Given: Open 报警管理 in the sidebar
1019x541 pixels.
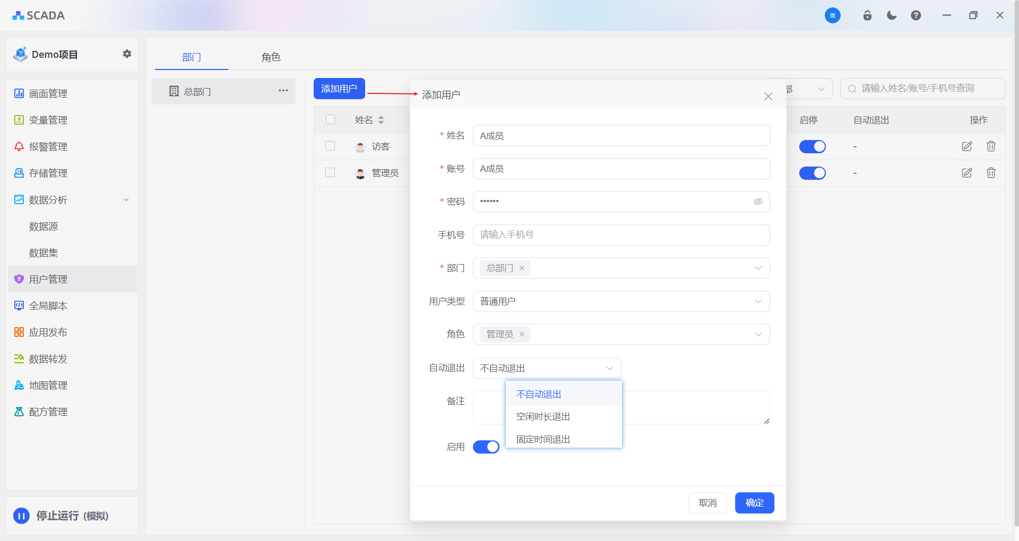Looking at the screenshot, I should (x=48, y=147).
